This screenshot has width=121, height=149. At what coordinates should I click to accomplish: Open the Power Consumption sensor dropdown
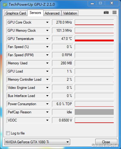(x=47, y=104)
